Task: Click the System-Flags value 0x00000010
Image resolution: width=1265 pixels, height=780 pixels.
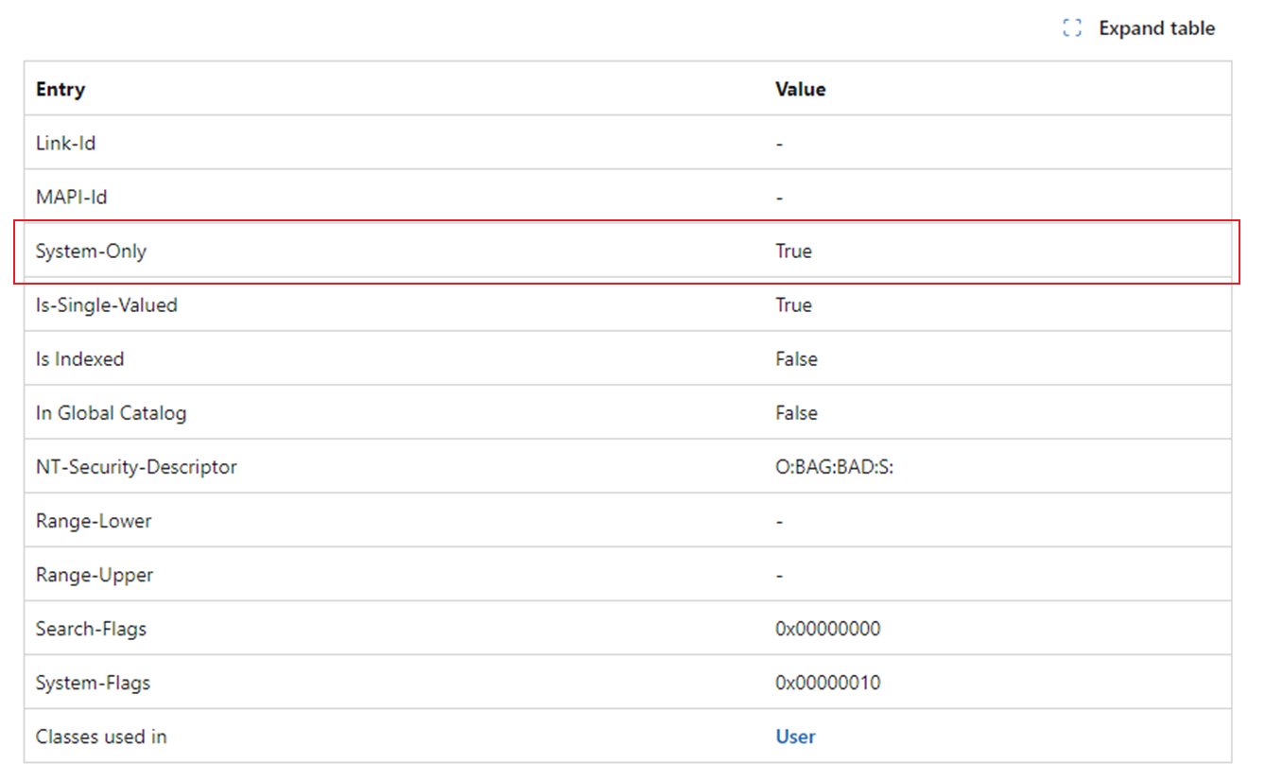Action: pyautogui.click(x=828, y=682)
